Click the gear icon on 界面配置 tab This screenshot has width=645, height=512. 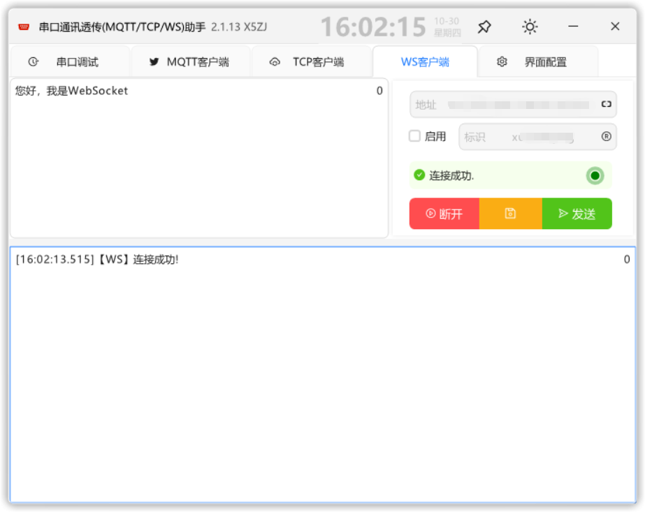502,61
